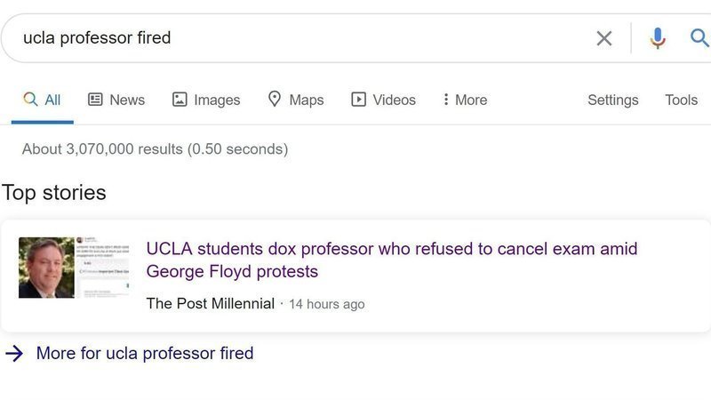Click the professor photo thumbnail
Screen dimensions: 711x400
(x=46, y=268)
